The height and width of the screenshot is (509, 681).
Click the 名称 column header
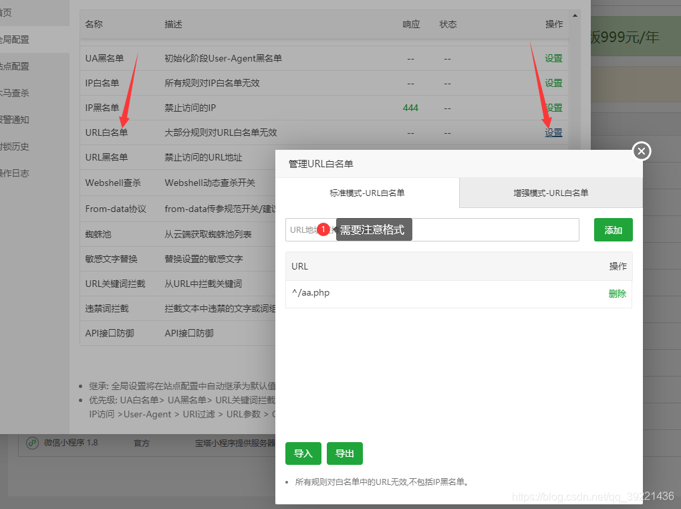tap(94, 24)
